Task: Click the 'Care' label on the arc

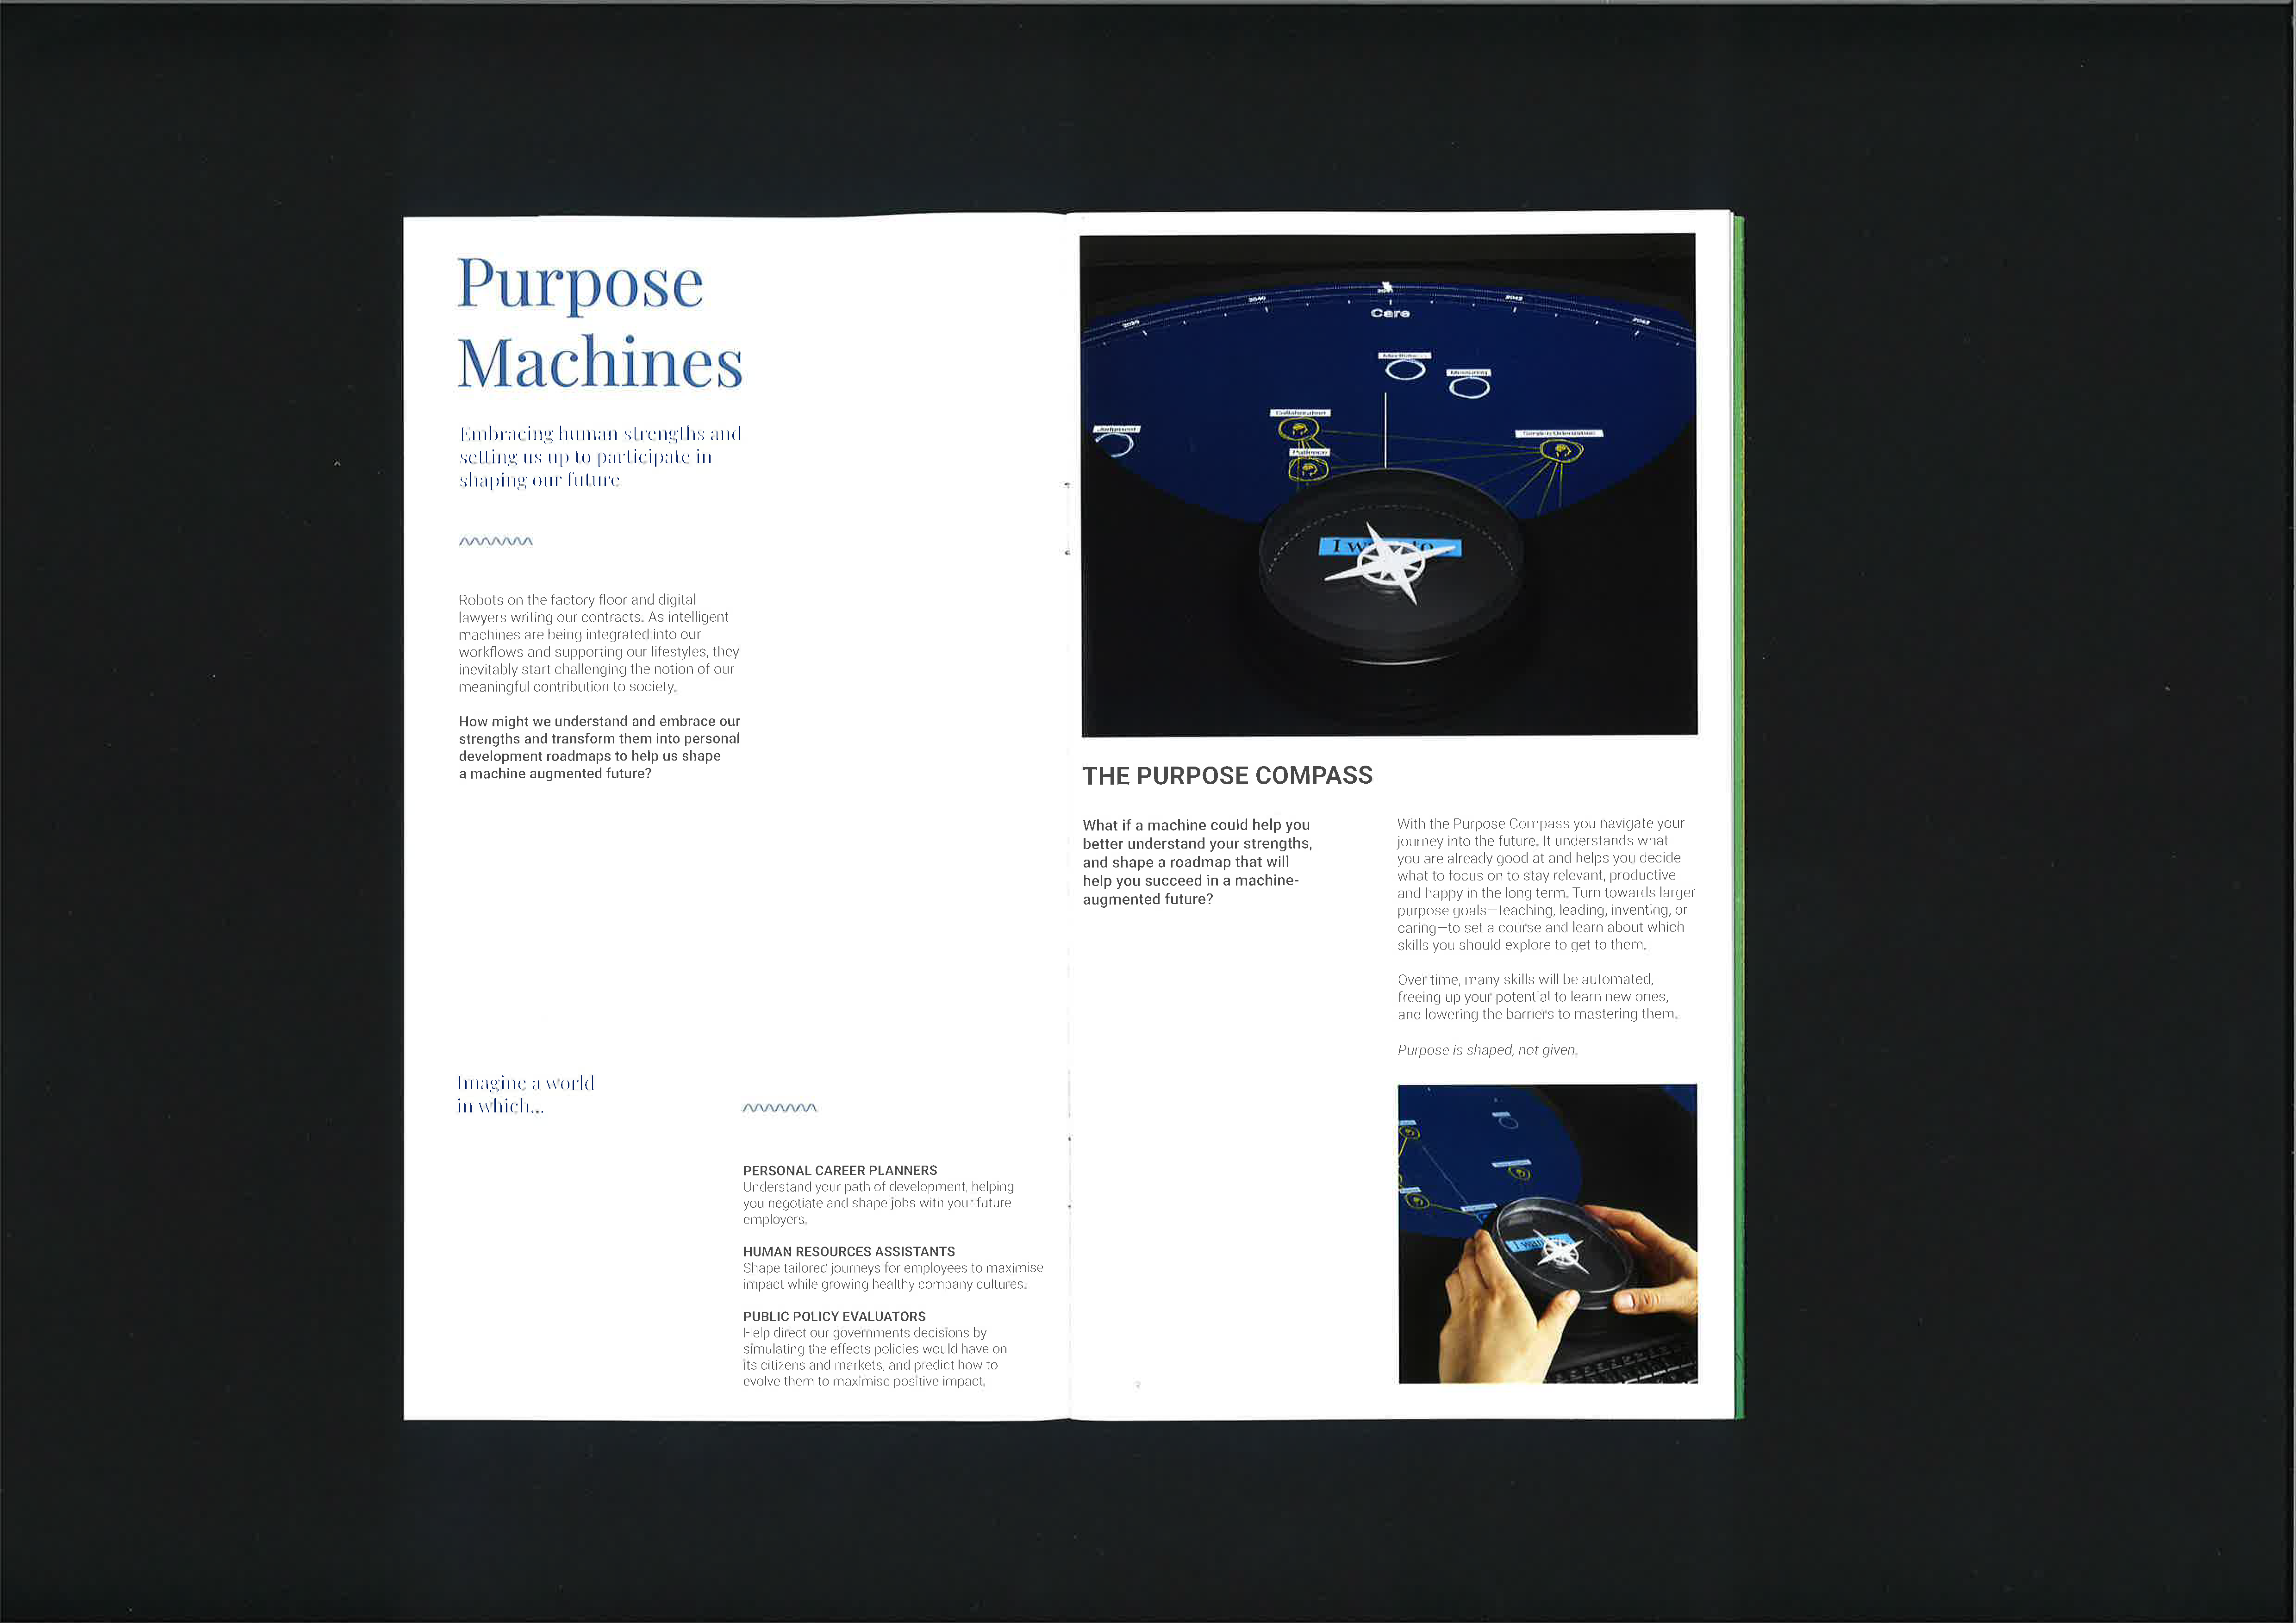Action: tap(1390, 313)
